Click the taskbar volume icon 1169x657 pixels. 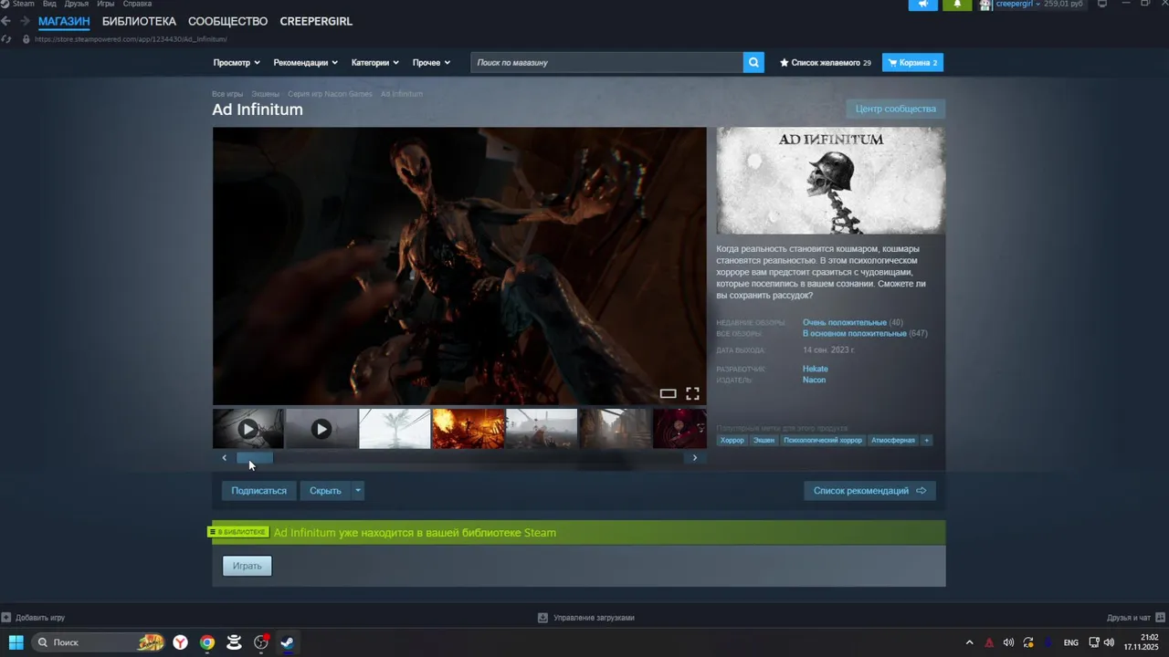coord(1109,642)
